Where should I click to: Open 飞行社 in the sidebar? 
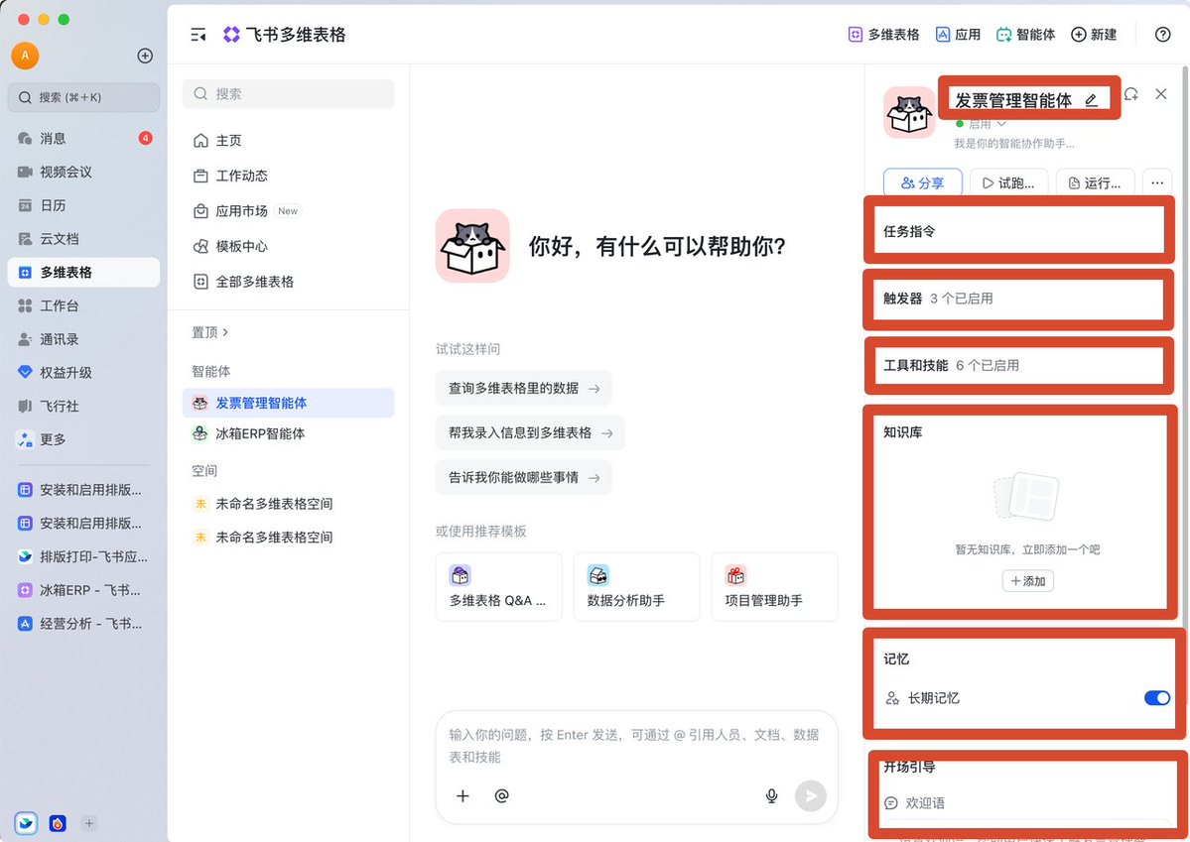coord(83,406)
